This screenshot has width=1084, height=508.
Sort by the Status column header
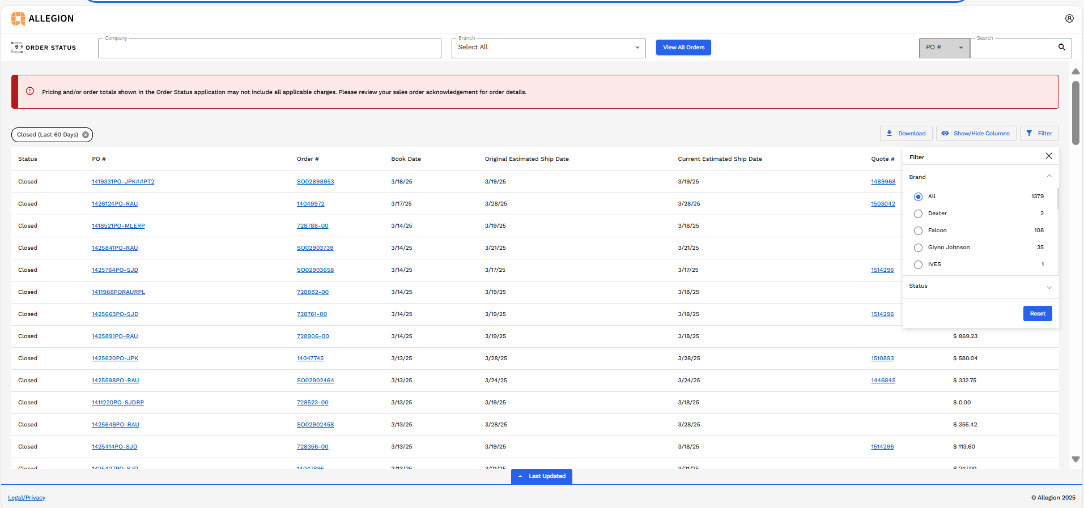[28, 159]
